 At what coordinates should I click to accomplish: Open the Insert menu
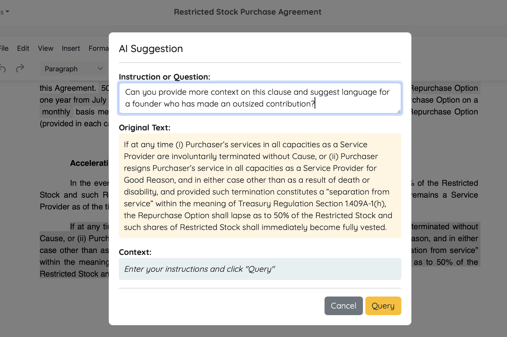(71, 48)
